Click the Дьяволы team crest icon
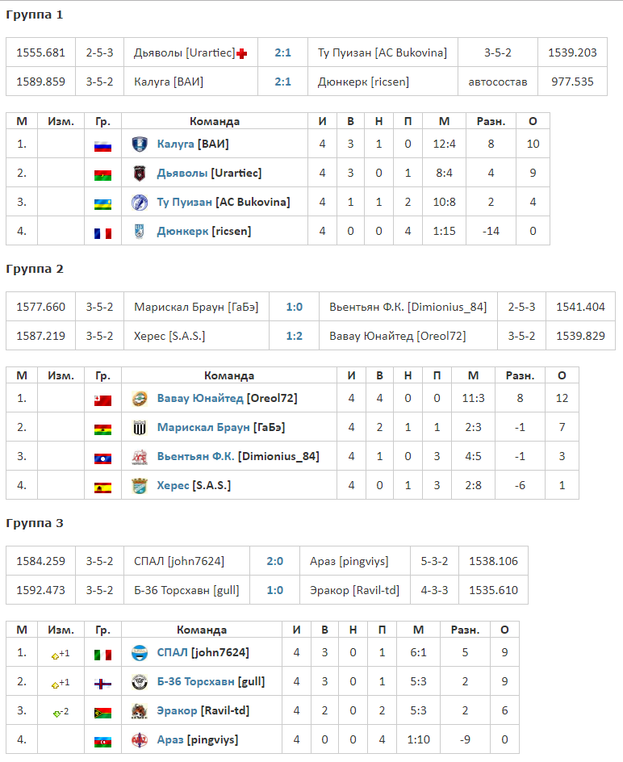The image size is (623, 762). pos(140,174)
